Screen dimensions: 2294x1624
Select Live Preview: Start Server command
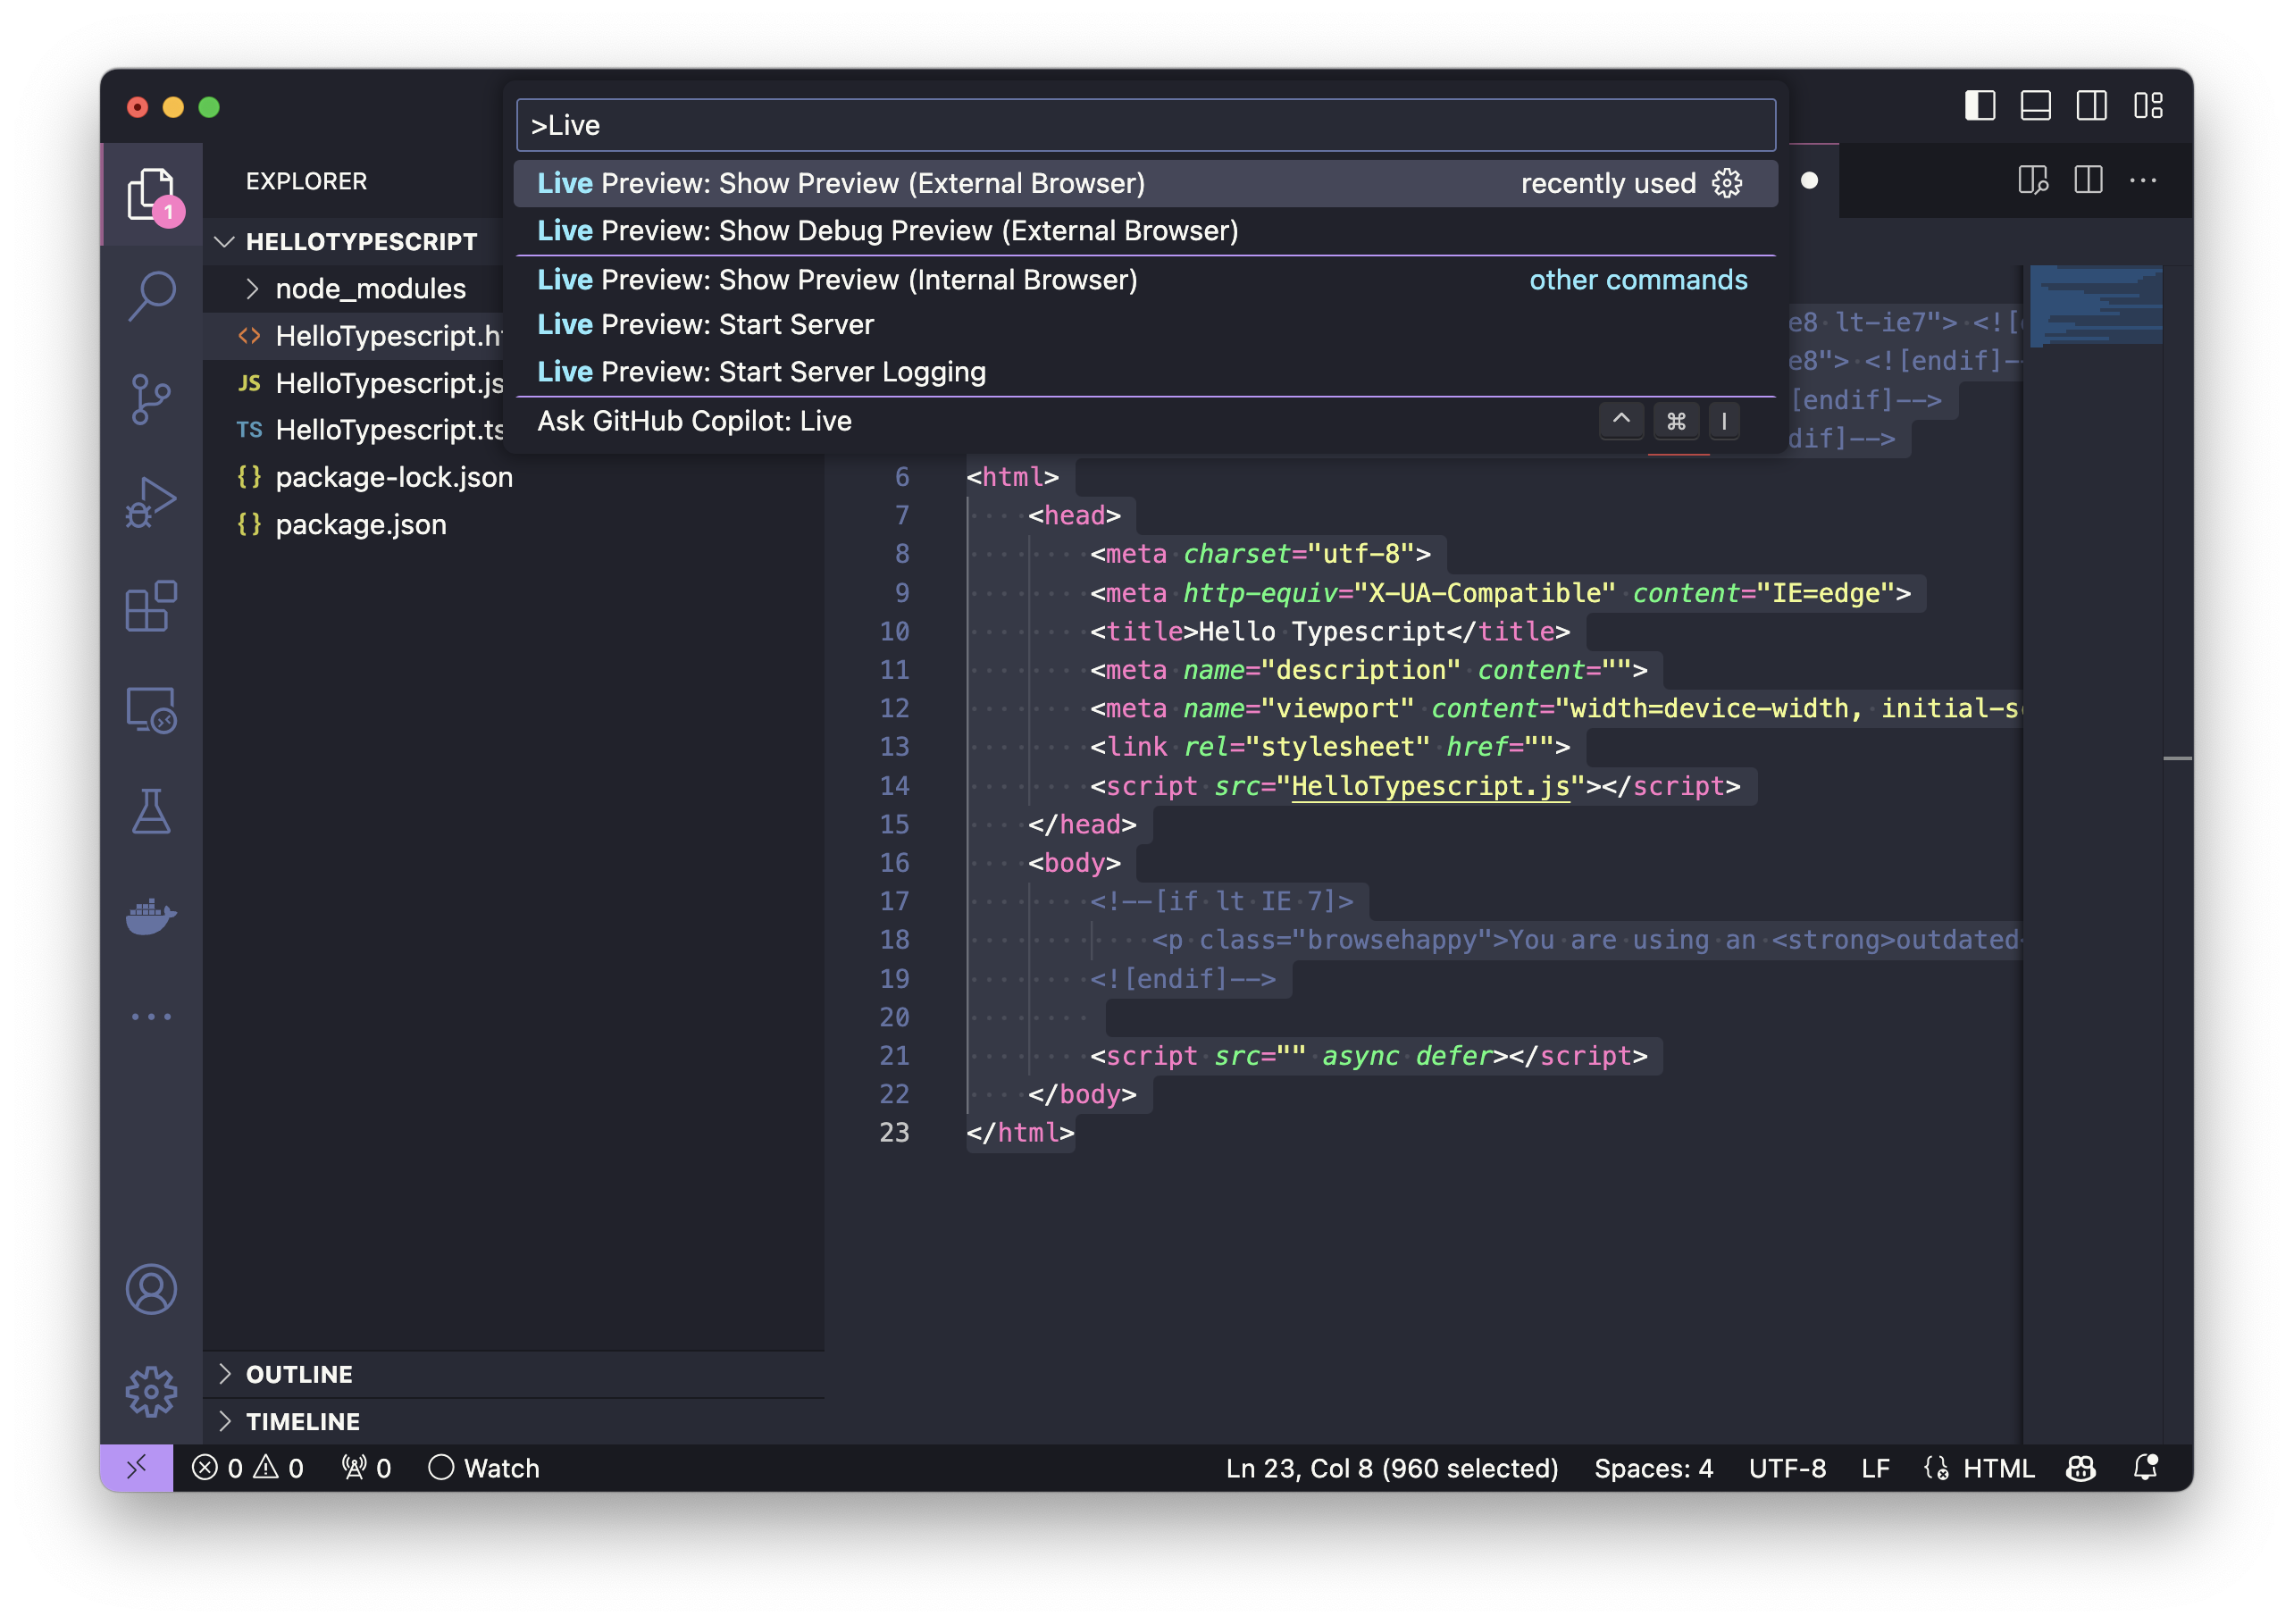tap(705, 325)
